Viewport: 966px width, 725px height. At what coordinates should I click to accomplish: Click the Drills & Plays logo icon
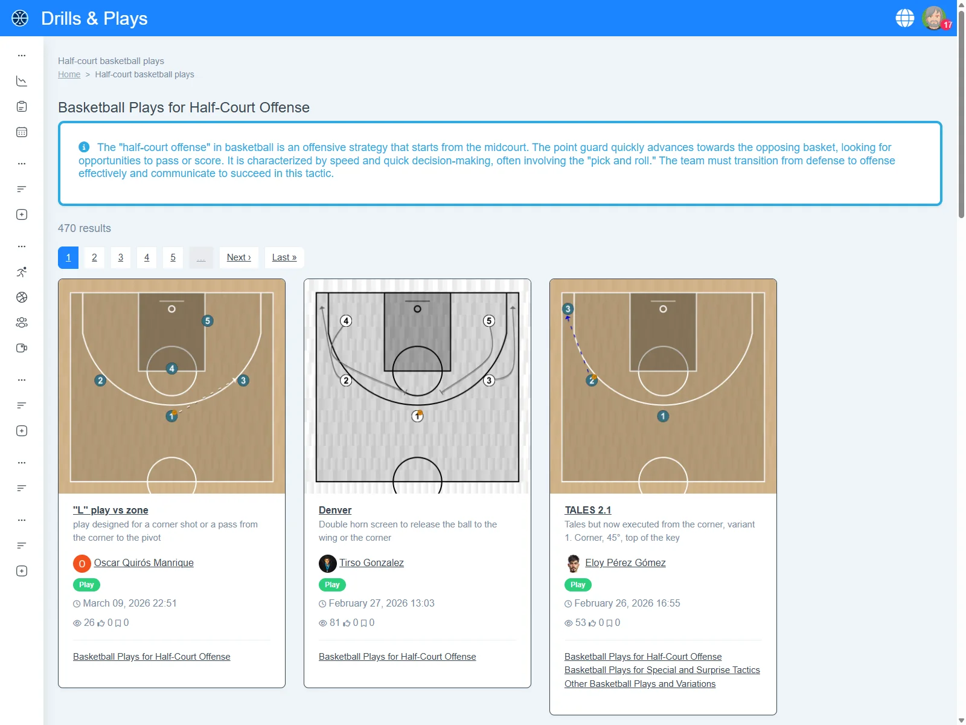20,18
